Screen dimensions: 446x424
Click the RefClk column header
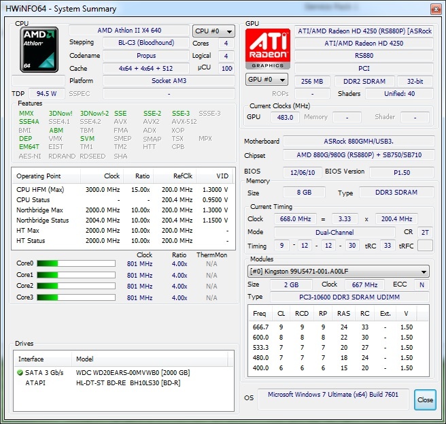click(x=175, y=176)
